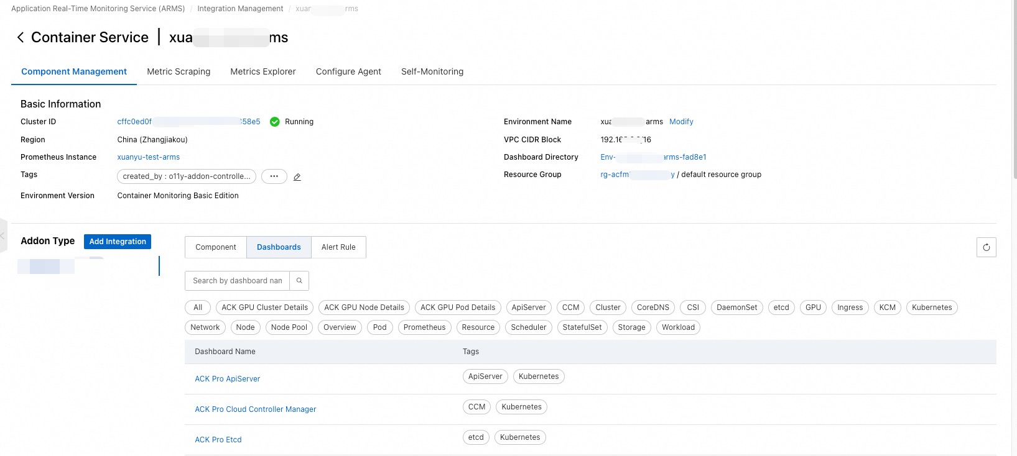Screen dimensions: 1017x456
Task: Select the All filter chip
Action: tap(198, 308)
